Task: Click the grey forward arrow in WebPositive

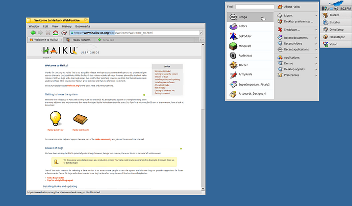Action: tap(40, 33)
